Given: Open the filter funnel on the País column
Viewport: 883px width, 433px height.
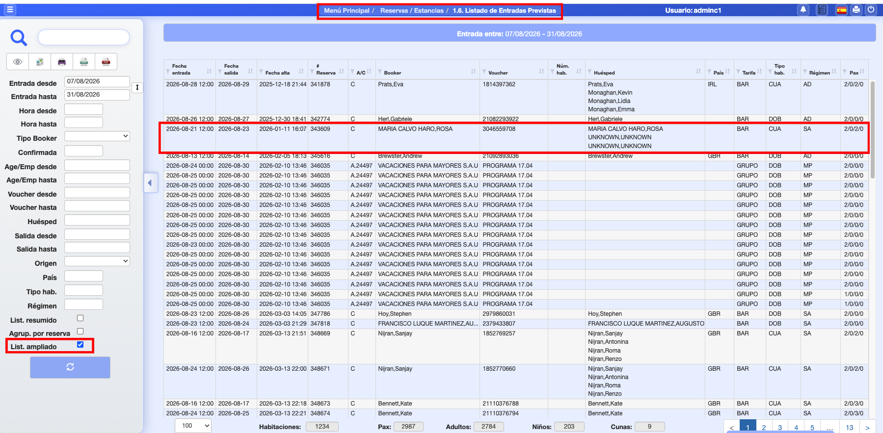Looking at the screenshot, I should (x=710, y=72).
